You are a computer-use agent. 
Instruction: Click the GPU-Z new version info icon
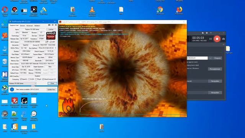point(12,89)
